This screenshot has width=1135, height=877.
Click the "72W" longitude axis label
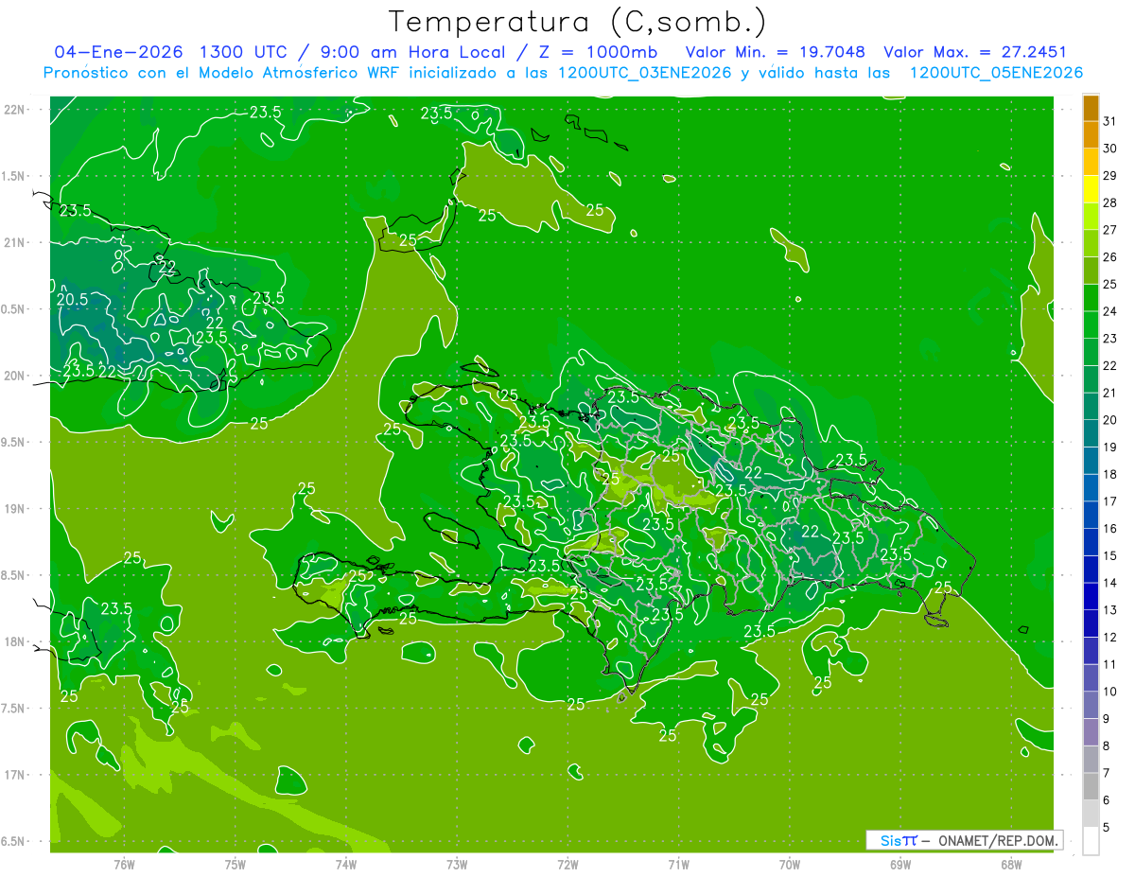(x=567, y=864)
